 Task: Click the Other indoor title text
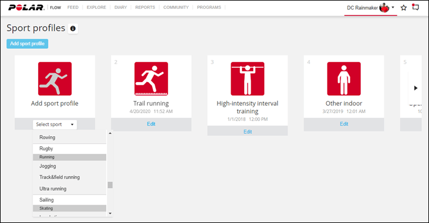344,103
